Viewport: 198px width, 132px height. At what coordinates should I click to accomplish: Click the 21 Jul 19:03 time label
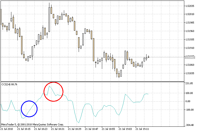125,129
